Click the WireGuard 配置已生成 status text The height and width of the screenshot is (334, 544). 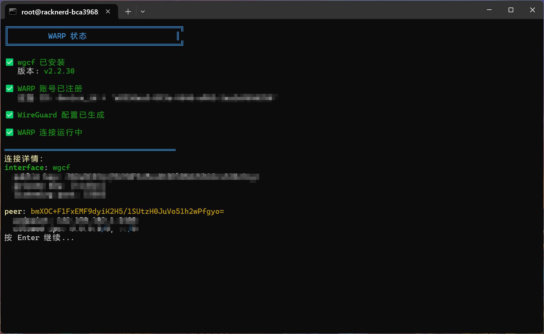coord(61,115)
